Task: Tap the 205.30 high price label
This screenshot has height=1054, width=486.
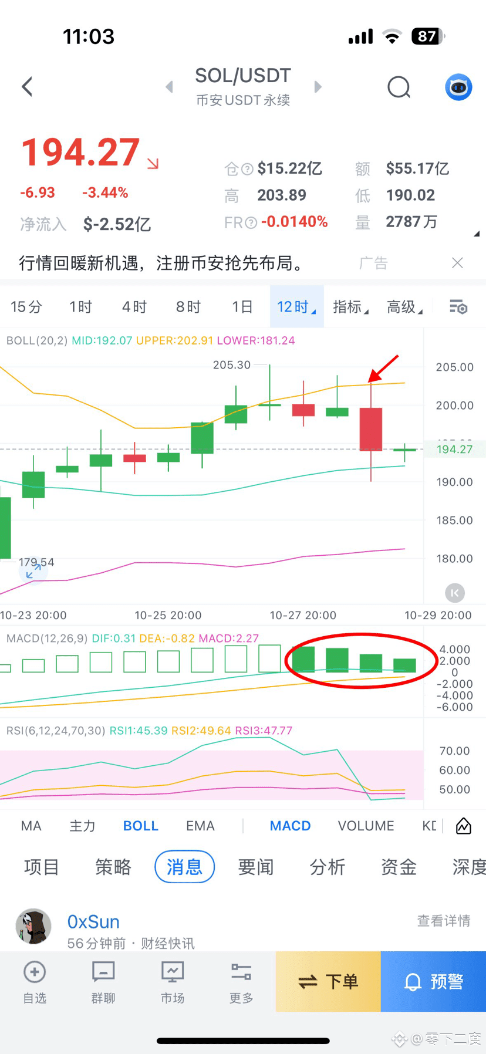Action: pyautogui.click(x=232, y=365)
